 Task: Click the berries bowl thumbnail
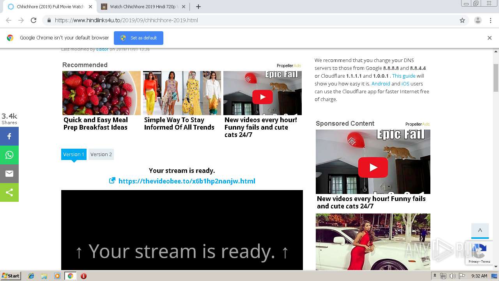click(101, 93)
